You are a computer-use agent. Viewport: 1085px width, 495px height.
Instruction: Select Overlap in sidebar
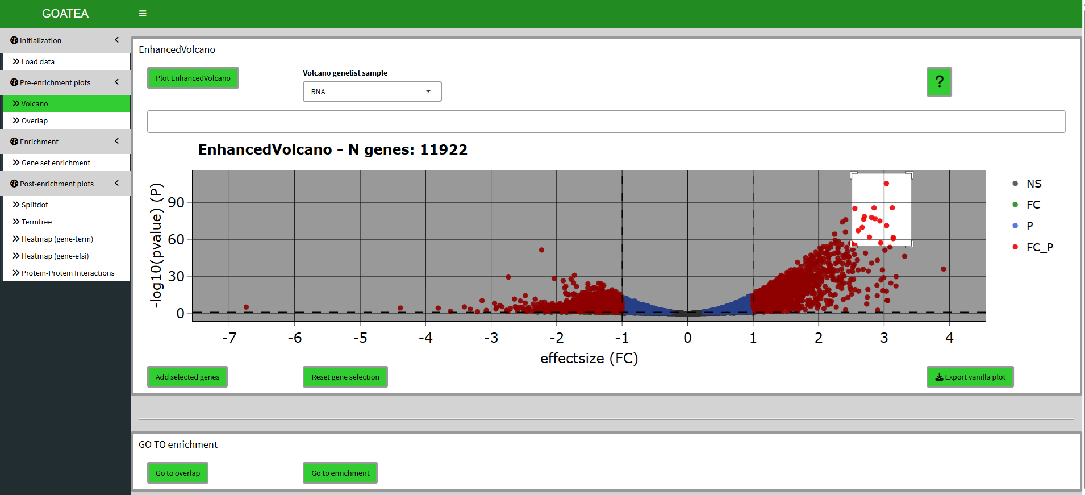pos(35,120)
